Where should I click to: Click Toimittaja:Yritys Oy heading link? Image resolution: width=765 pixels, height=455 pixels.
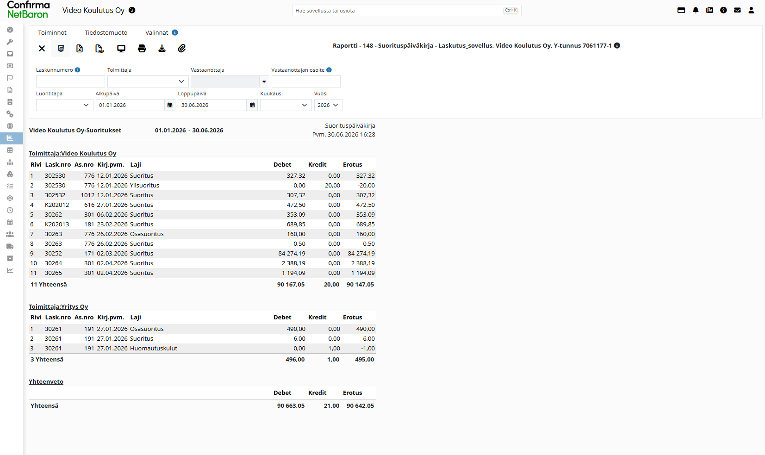coord(58,306)
